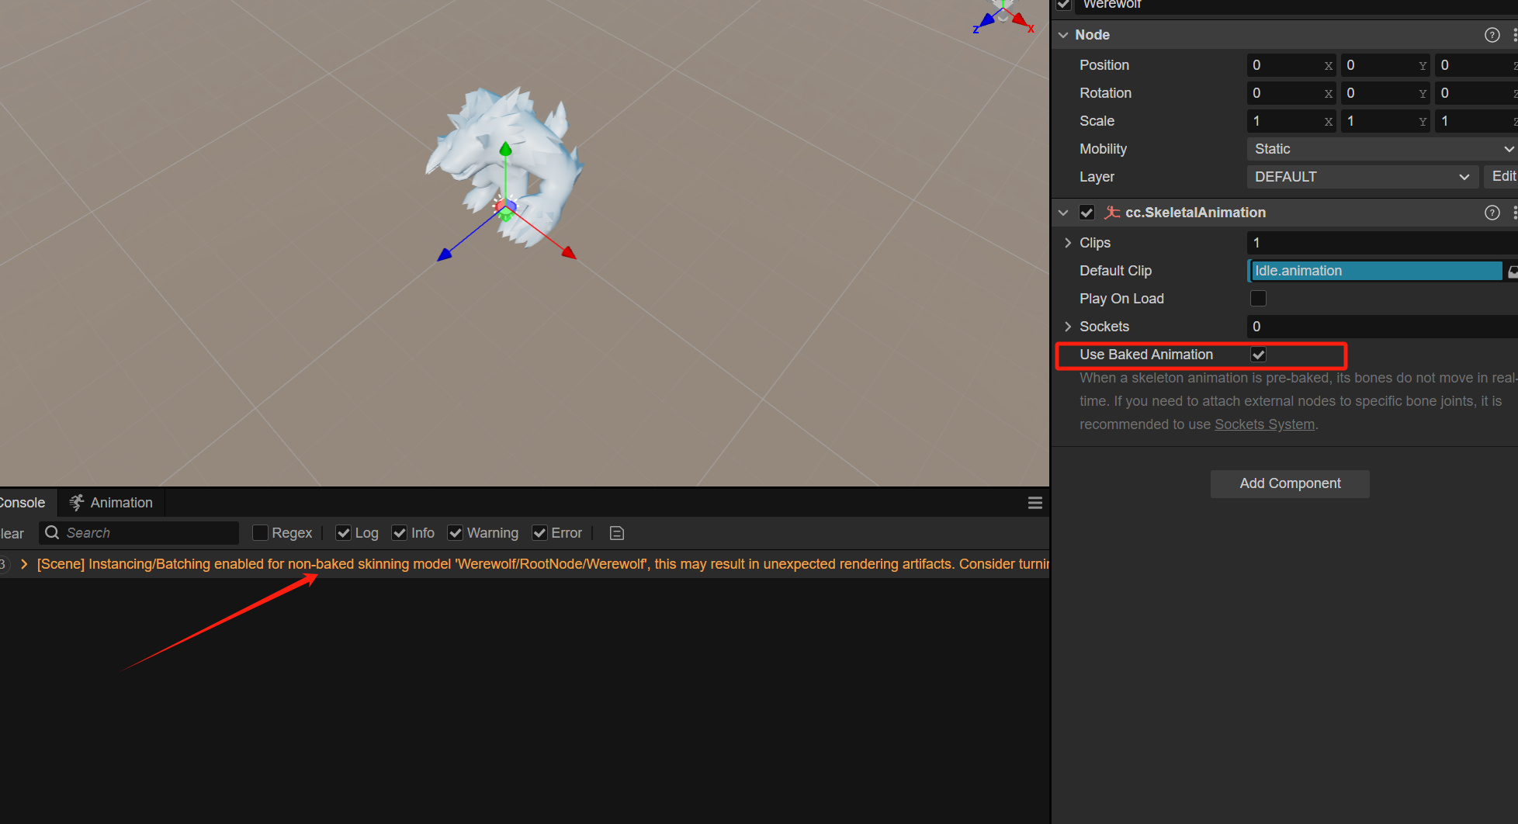Click the Rotation Y input
Screen dimensions: 1518x824
[x=1385, y=93]
